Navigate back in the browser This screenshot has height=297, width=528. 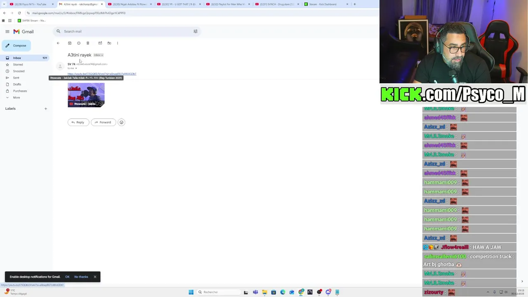5,13
